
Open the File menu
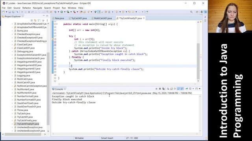click(x=4, y=8)
